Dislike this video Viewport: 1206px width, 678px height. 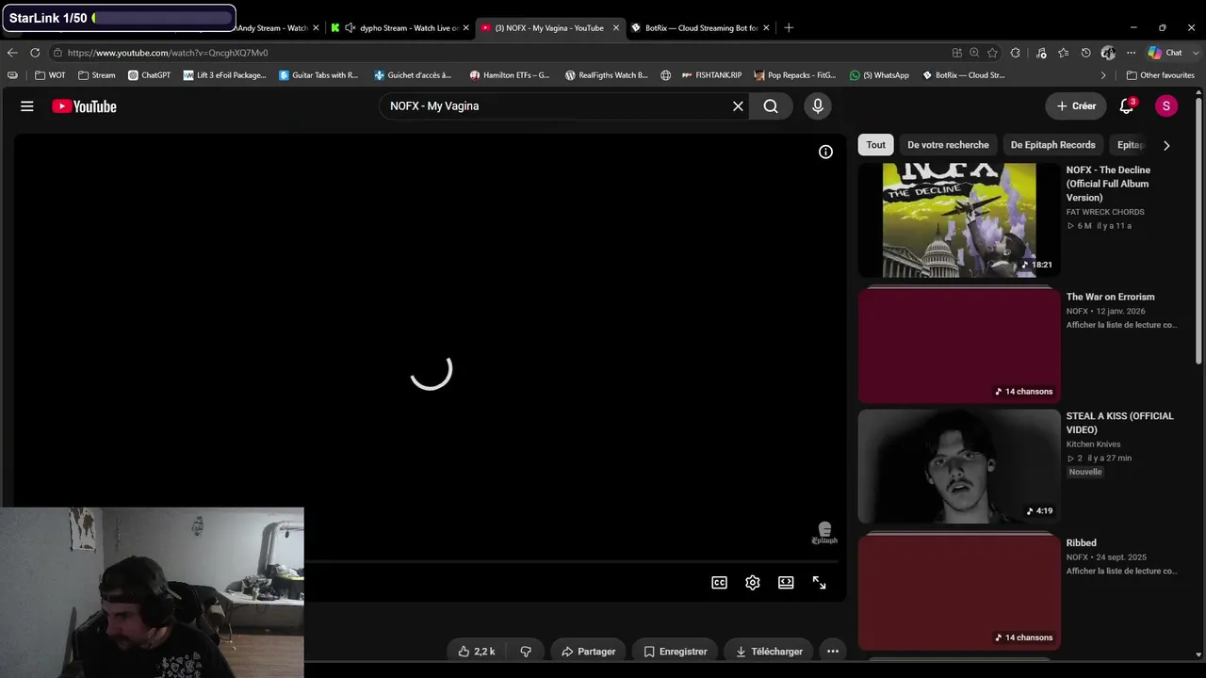[x=526, y=651]
